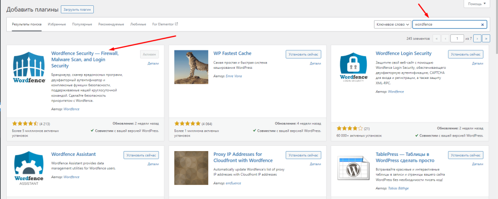Viewport: 498px width, 199px height.
Task: Click author emfluence link
Action: 233,183
